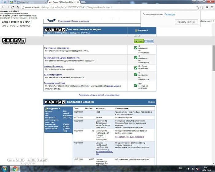Open the Action Center flag icon
Image resolution: width=215 pixels, height=172 pixels.
[197, 169]
